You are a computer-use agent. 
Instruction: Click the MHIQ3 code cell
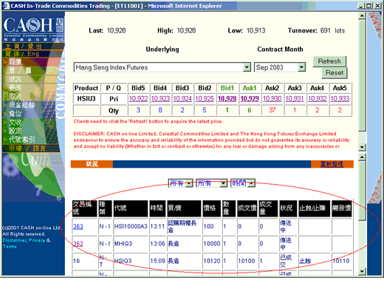pos(131,244)
